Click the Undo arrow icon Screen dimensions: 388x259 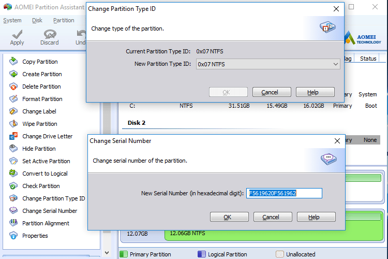pos(81,34)
